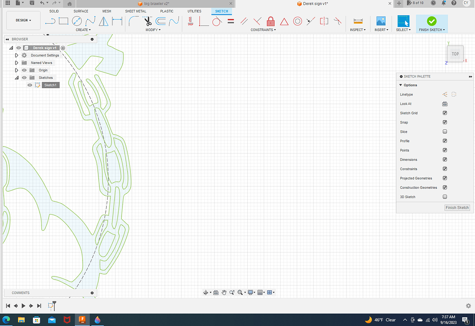Click the Orbit icon in navigation bar
Viewport: 475px width, 326px height.
(206, 292)
